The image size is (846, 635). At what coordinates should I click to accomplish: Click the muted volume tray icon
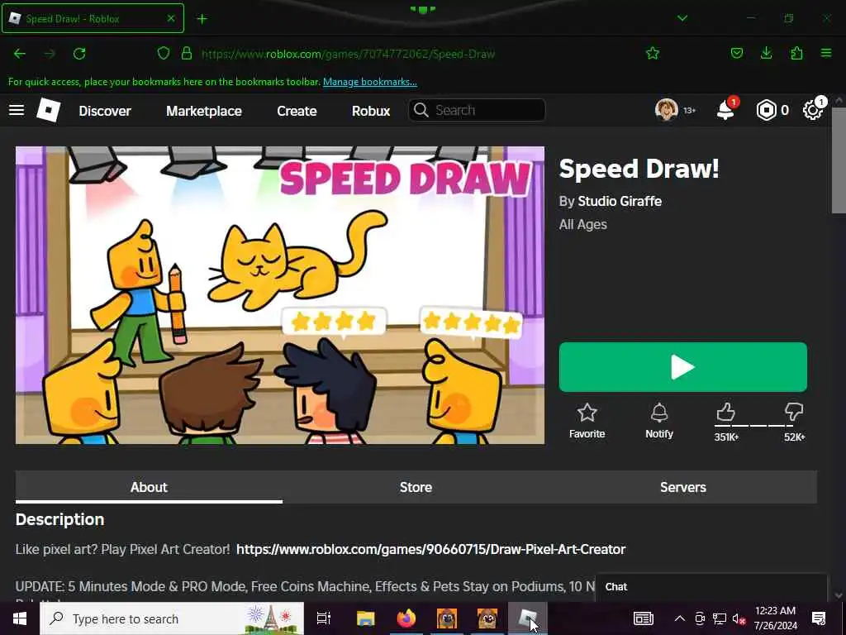[739, 618]
